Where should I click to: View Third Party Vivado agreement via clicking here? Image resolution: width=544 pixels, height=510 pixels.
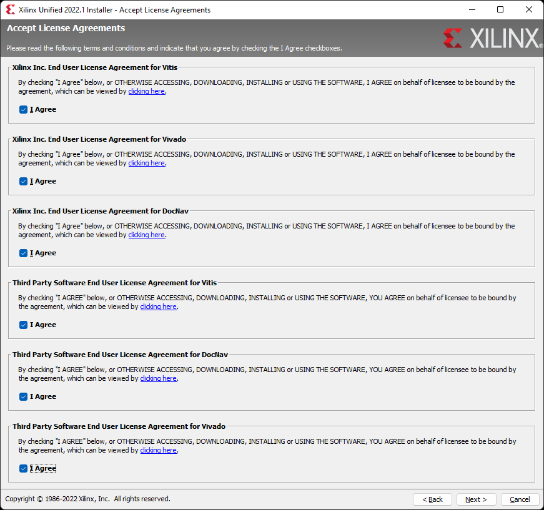[158, 450]
